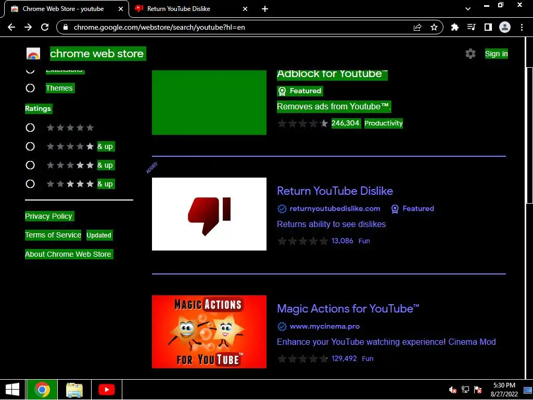The height and width of the screenshot is (400, 533).
Task: Open the Adblock for Youtube title
Action: pyautogui.click(x=332, y=74)
